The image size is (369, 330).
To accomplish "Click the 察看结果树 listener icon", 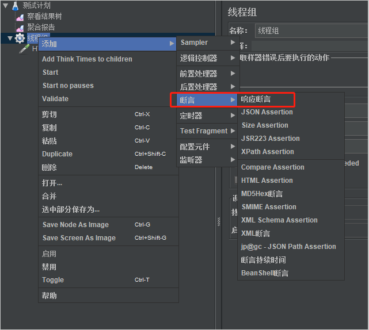I will tap(20, 17).
